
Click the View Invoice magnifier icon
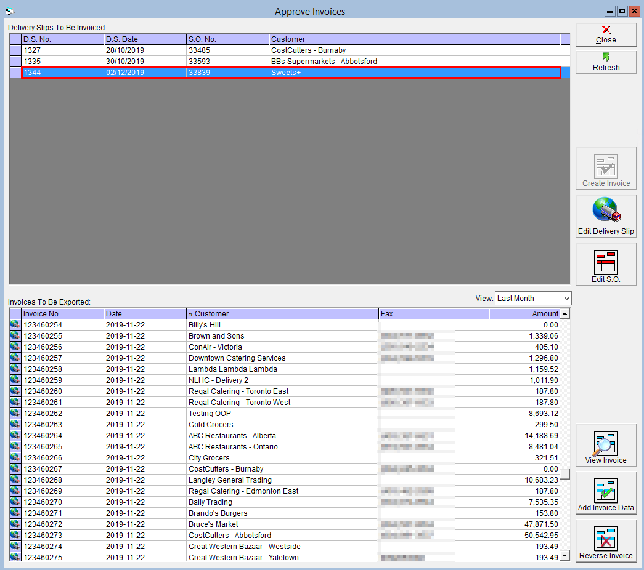coord(606,445)
